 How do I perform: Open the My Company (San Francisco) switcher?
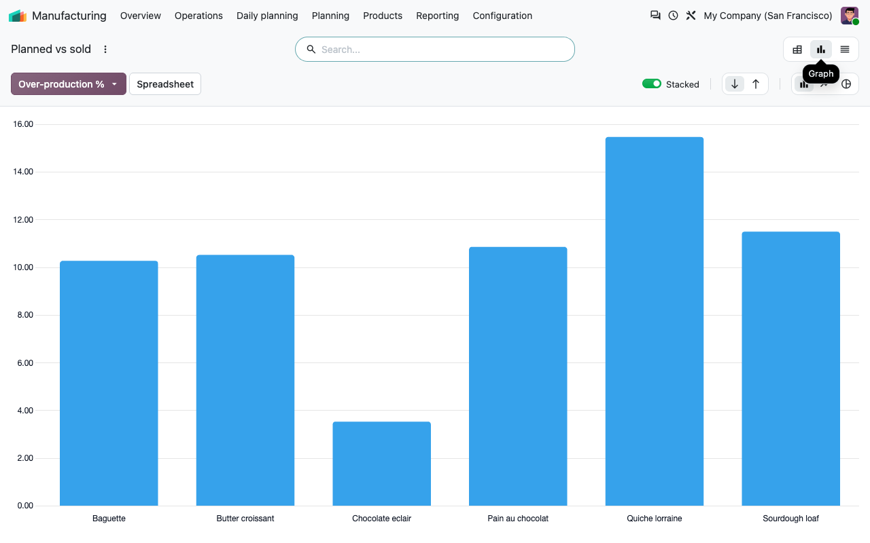click(x=768, y=16)
